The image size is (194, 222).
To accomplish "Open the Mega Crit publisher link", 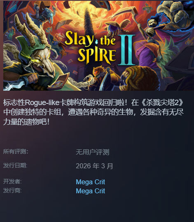I will [90, 191].
